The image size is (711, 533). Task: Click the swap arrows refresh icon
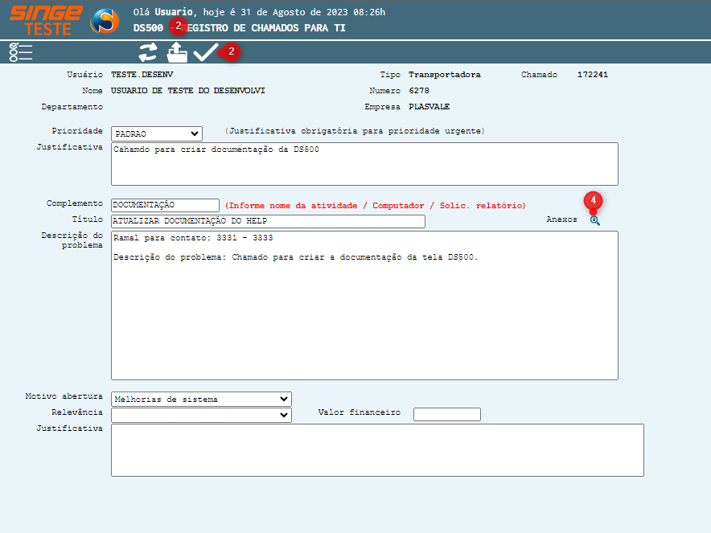[x=147, y=52]
